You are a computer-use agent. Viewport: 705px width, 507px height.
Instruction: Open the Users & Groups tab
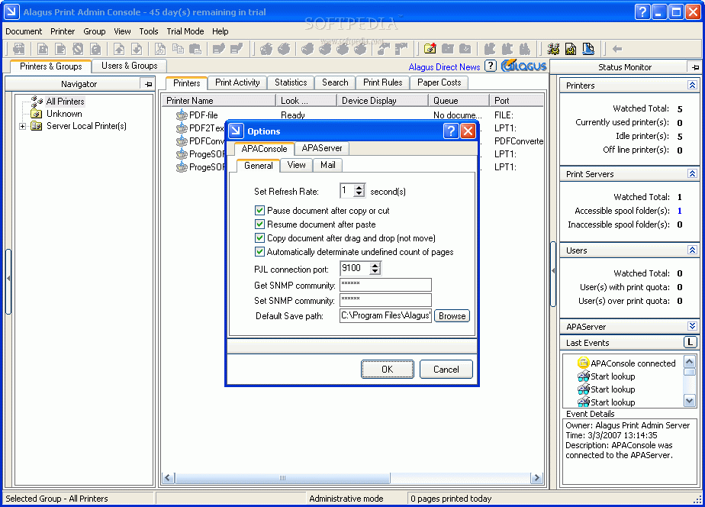click(130, 66)
